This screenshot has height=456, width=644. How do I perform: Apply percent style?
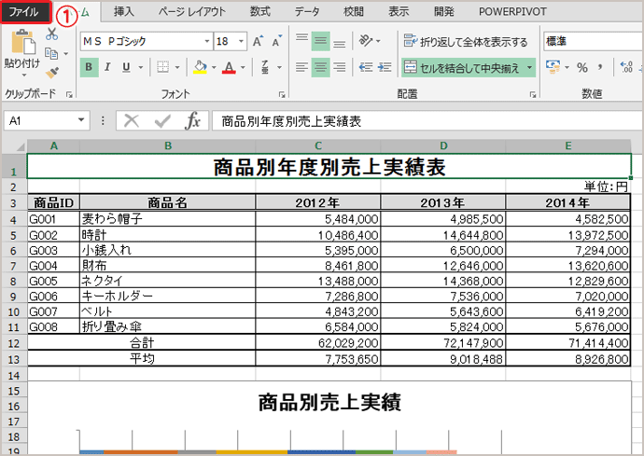click(582, 67)
